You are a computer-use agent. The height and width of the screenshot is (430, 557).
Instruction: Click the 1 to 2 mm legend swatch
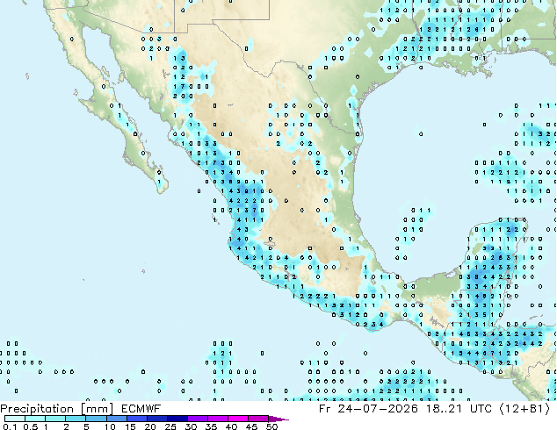coord(55,419)
